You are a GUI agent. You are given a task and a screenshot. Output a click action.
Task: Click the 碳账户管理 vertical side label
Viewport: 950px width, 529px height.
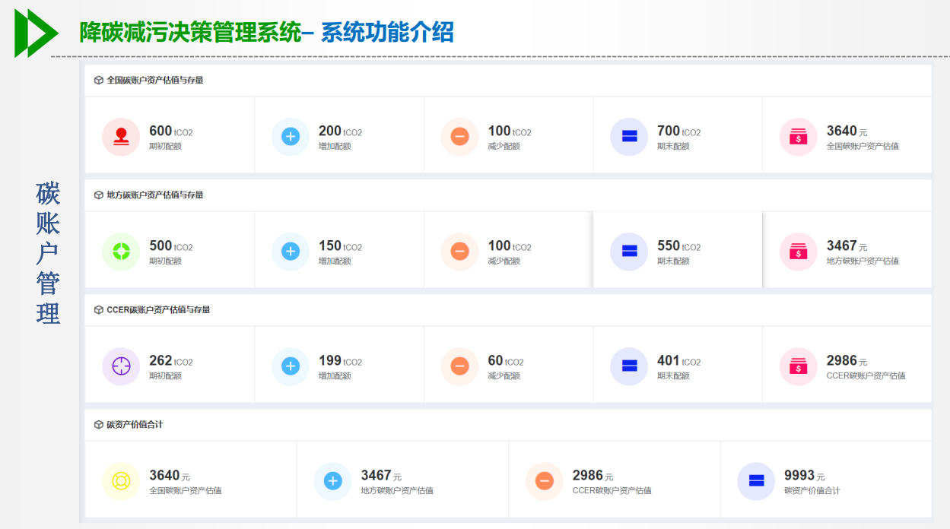click(48, 253)
